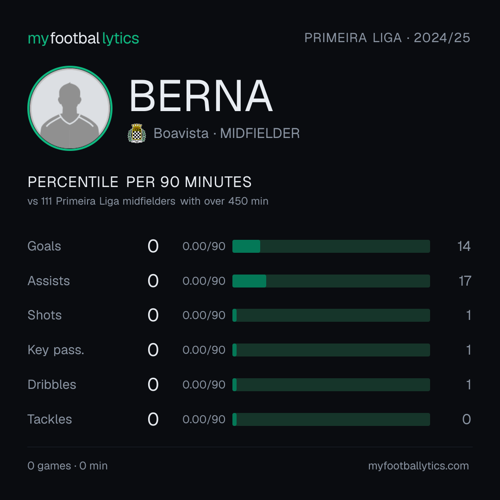Click the 0 games · 0 min footer text

click(68, 466)
